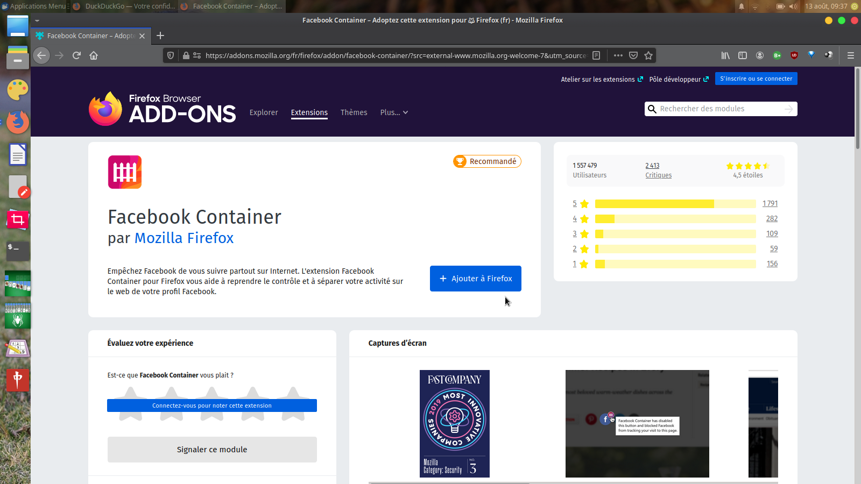
Task: Go back to previous page
Action: [x=41, y=55]
